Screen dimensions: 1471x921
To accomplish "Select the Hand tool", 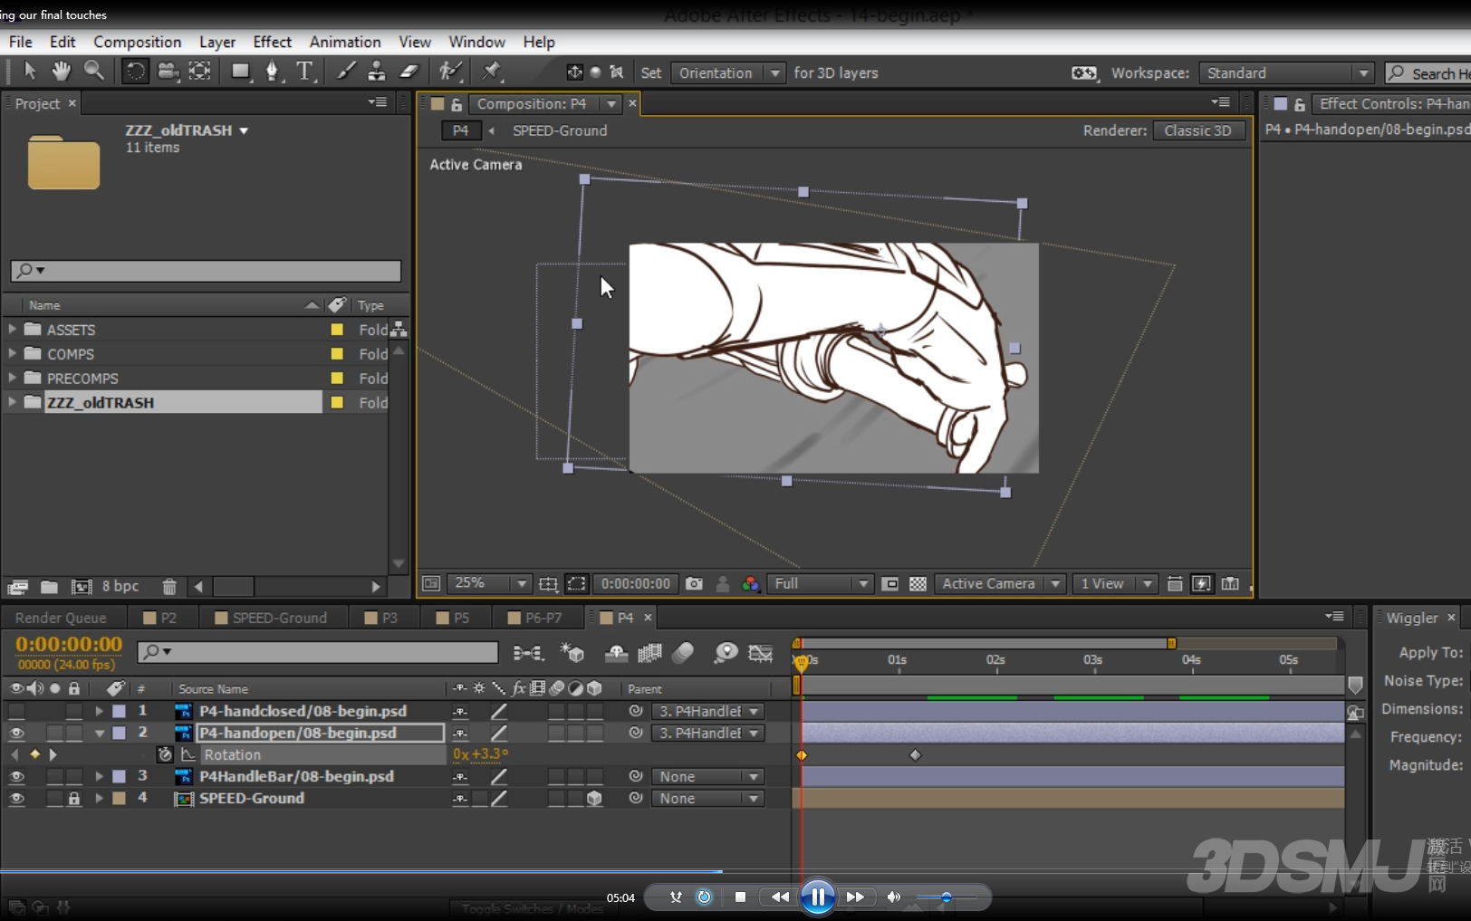I will click(x=61, y=71).
